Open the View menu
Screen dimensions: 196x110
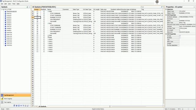click(9, 4)
